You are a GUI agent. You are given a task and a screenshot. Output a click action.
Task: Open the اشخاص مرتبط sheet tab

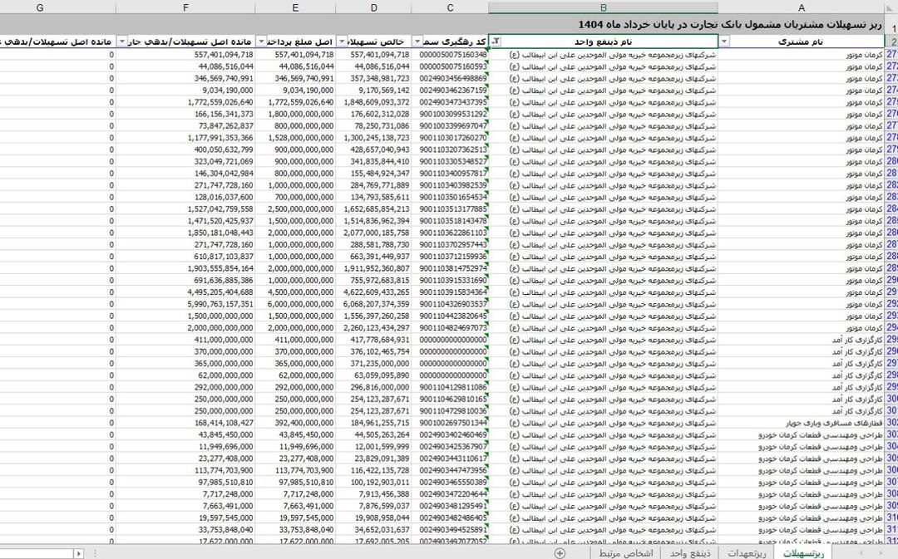coord(626,552)
